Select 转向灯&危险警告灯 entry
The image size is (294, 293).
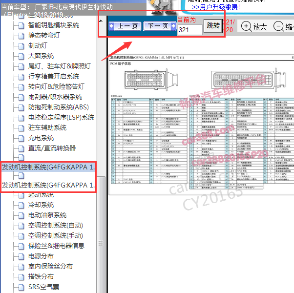point(56,86)
